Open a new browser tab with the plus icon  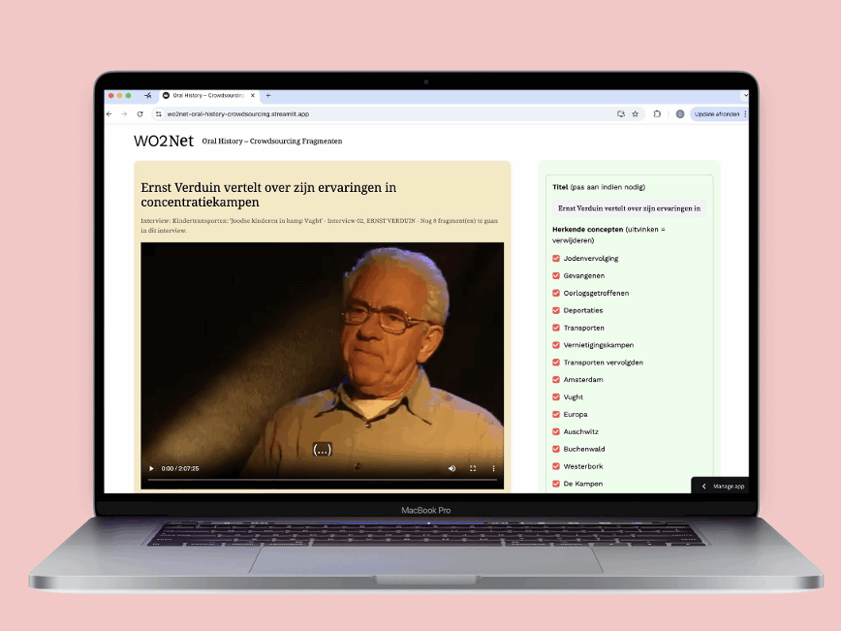[268, 96]
